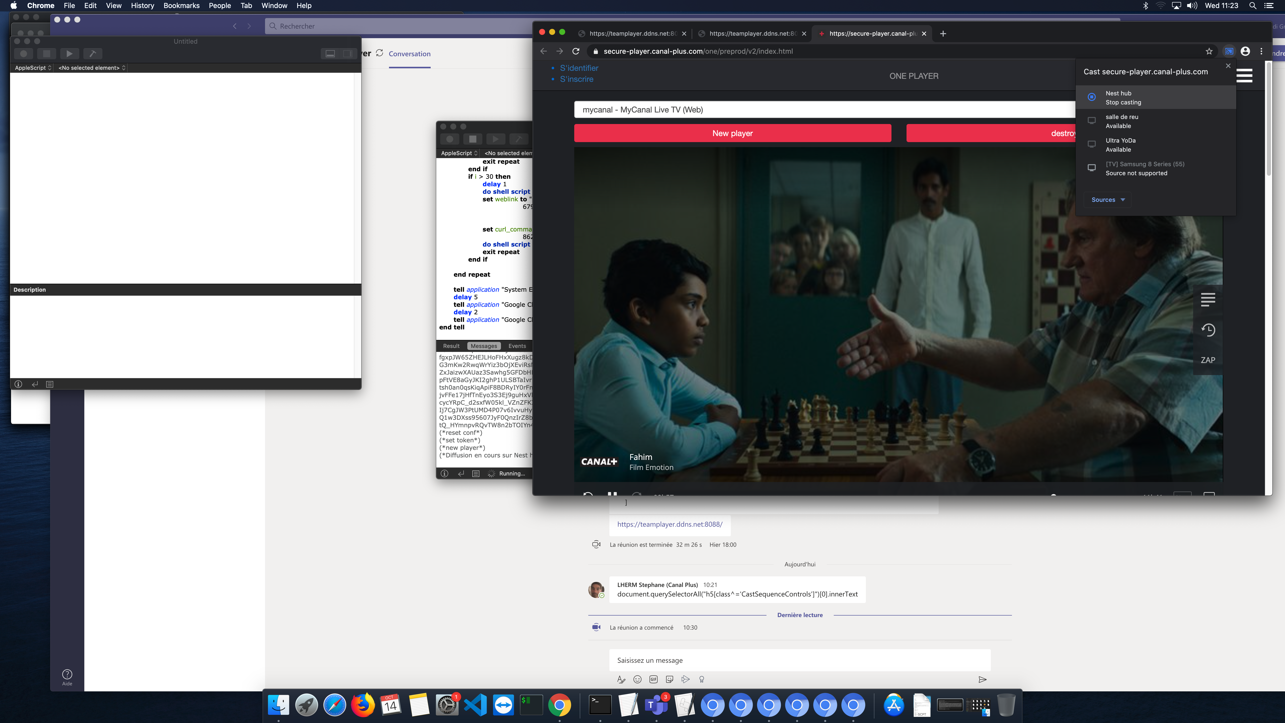Open the emoji picker in Teams message toolbar
Screen dimensions: 1285x723
pyautogui.click(x=637, y=679)
